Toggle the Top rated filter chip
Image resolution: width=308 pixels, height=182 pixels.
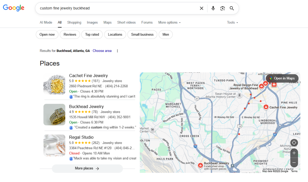tap(92, 34)
